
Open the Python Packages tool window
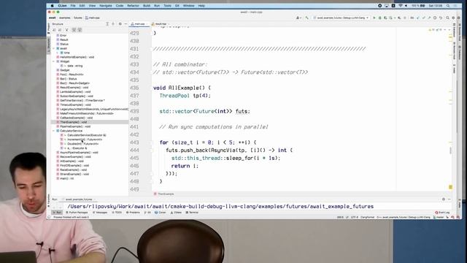point(77,213)
